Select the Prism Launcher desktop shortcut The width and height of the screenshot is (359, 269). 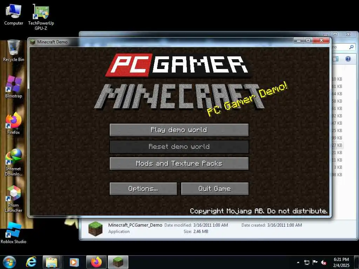click(x=14, y=199)
